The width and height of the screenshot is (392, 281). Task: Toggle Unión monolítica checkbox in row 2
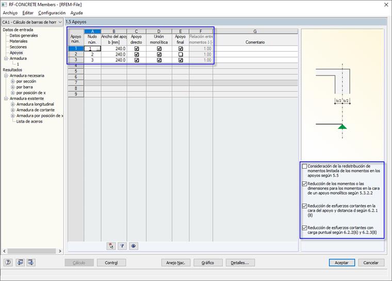pyautogui.click(x=159, y=54)
